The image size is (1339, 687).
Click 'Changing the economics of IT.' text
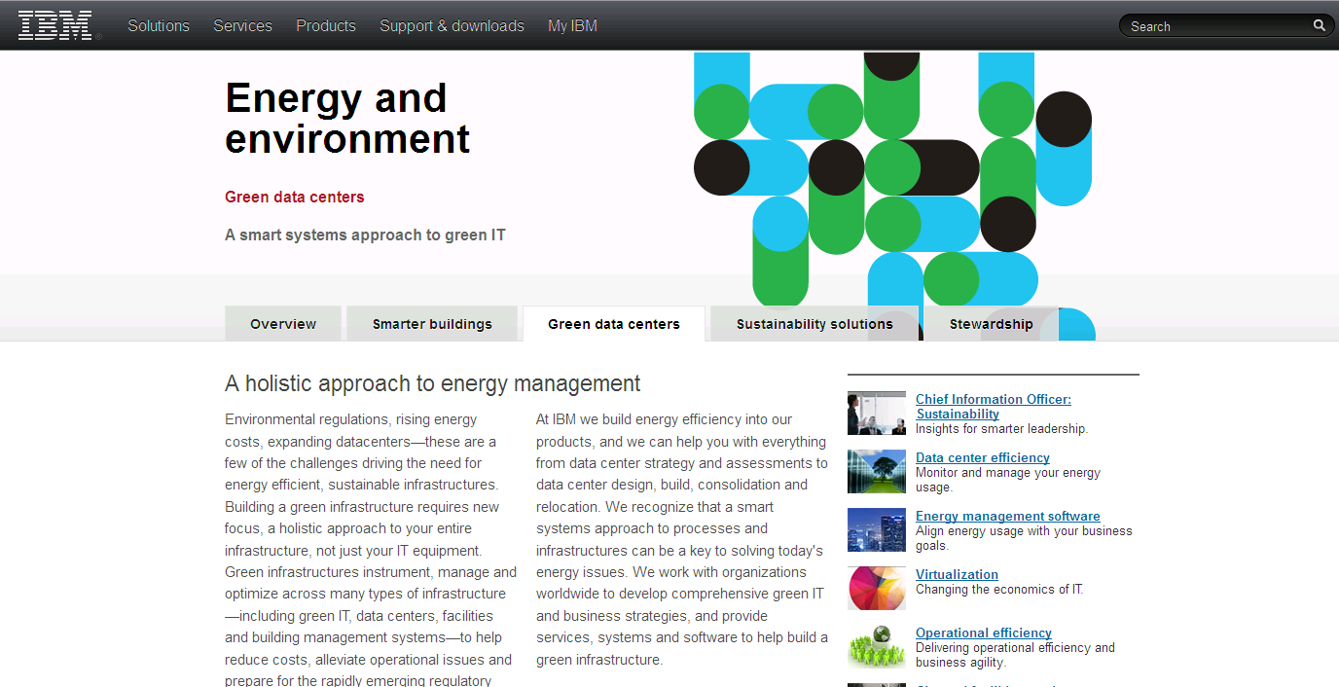click(999, 590)
